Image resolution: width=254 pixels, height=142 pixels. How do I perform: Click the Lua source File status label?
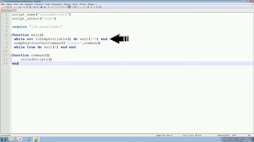(5, 135)
